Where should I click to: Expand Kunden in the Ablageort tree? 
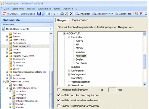click(69, 67)
